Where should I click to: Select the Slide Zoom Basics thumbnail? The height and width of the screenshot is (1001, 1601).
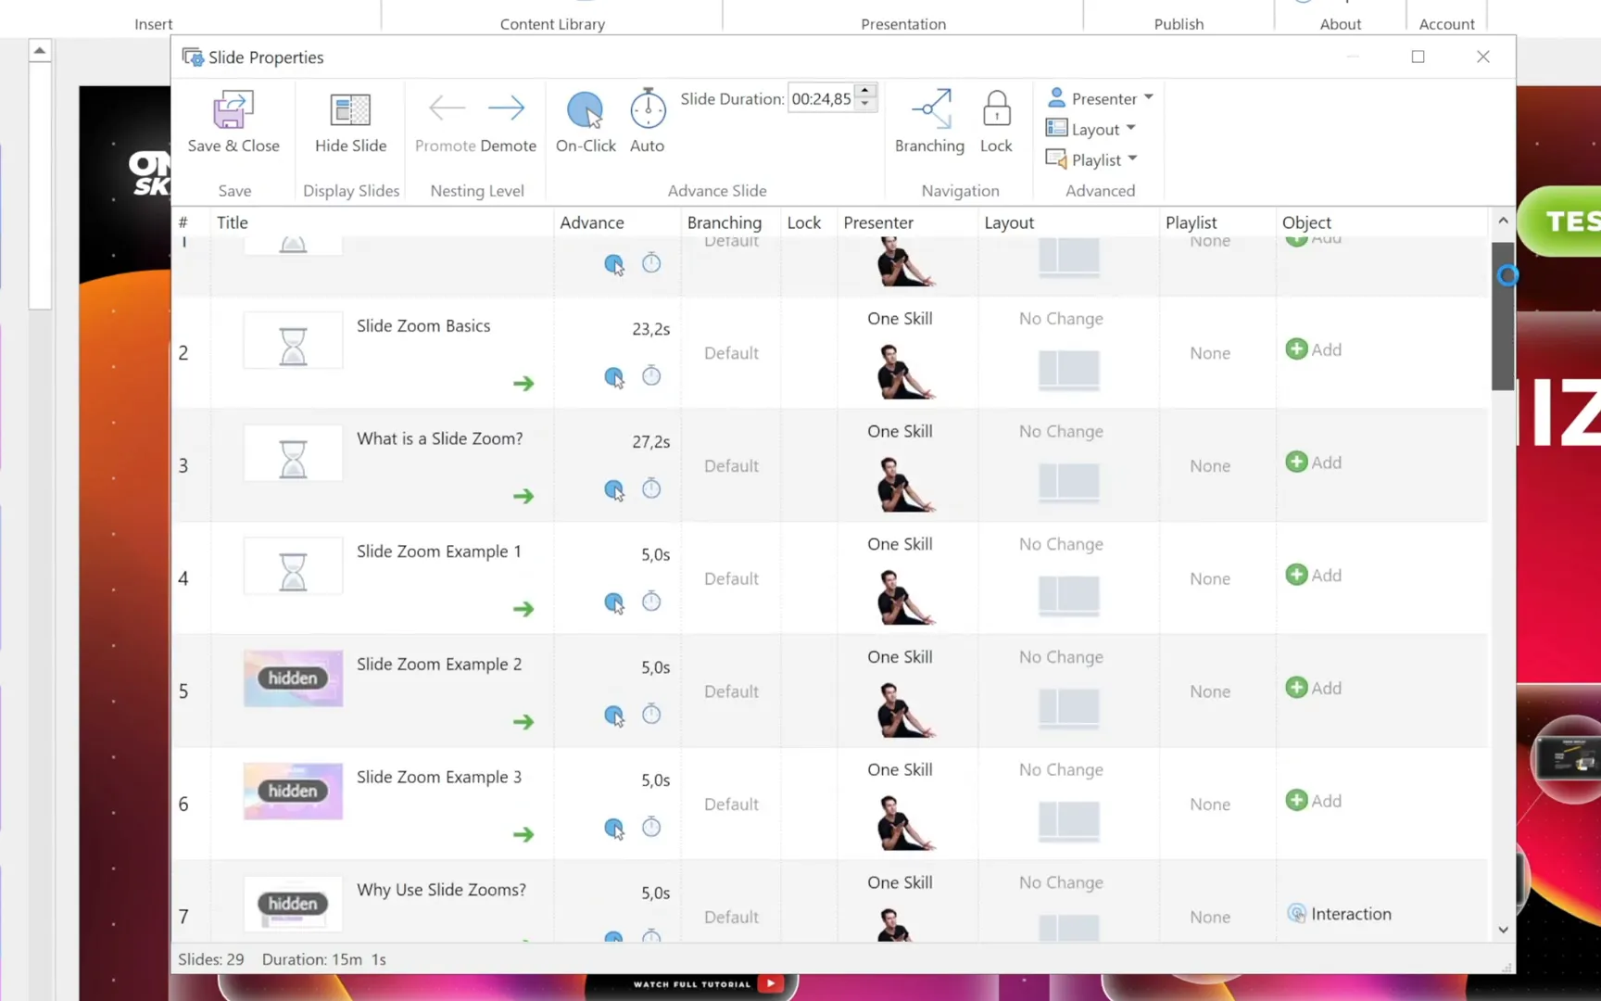pyautogui.click(x=293, y=340)
